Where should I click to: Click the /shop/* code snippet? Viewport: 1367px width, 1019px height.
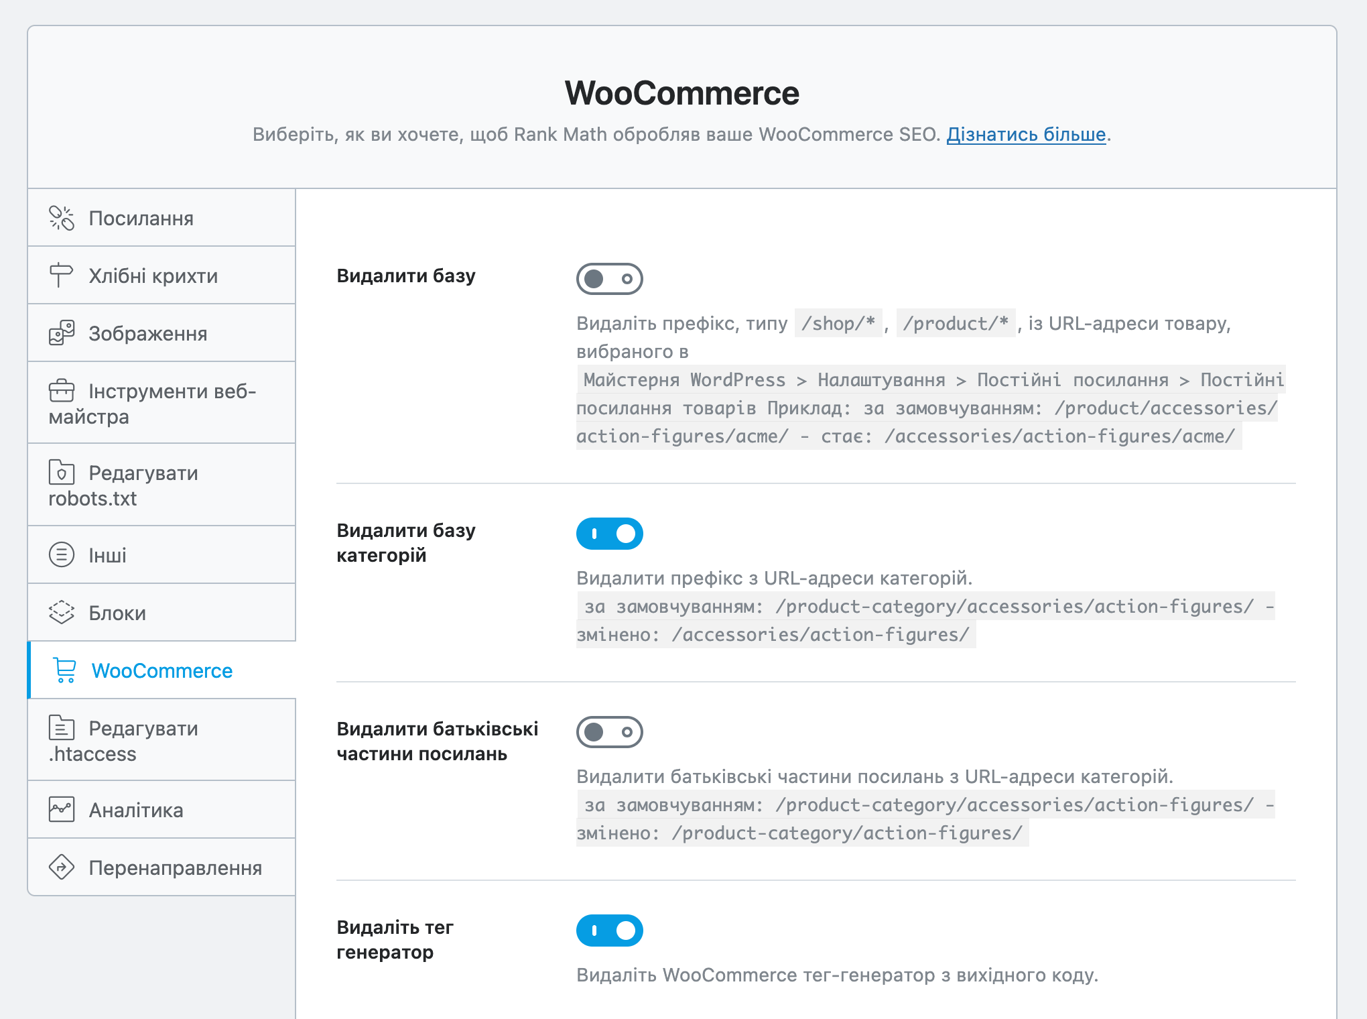838,323
